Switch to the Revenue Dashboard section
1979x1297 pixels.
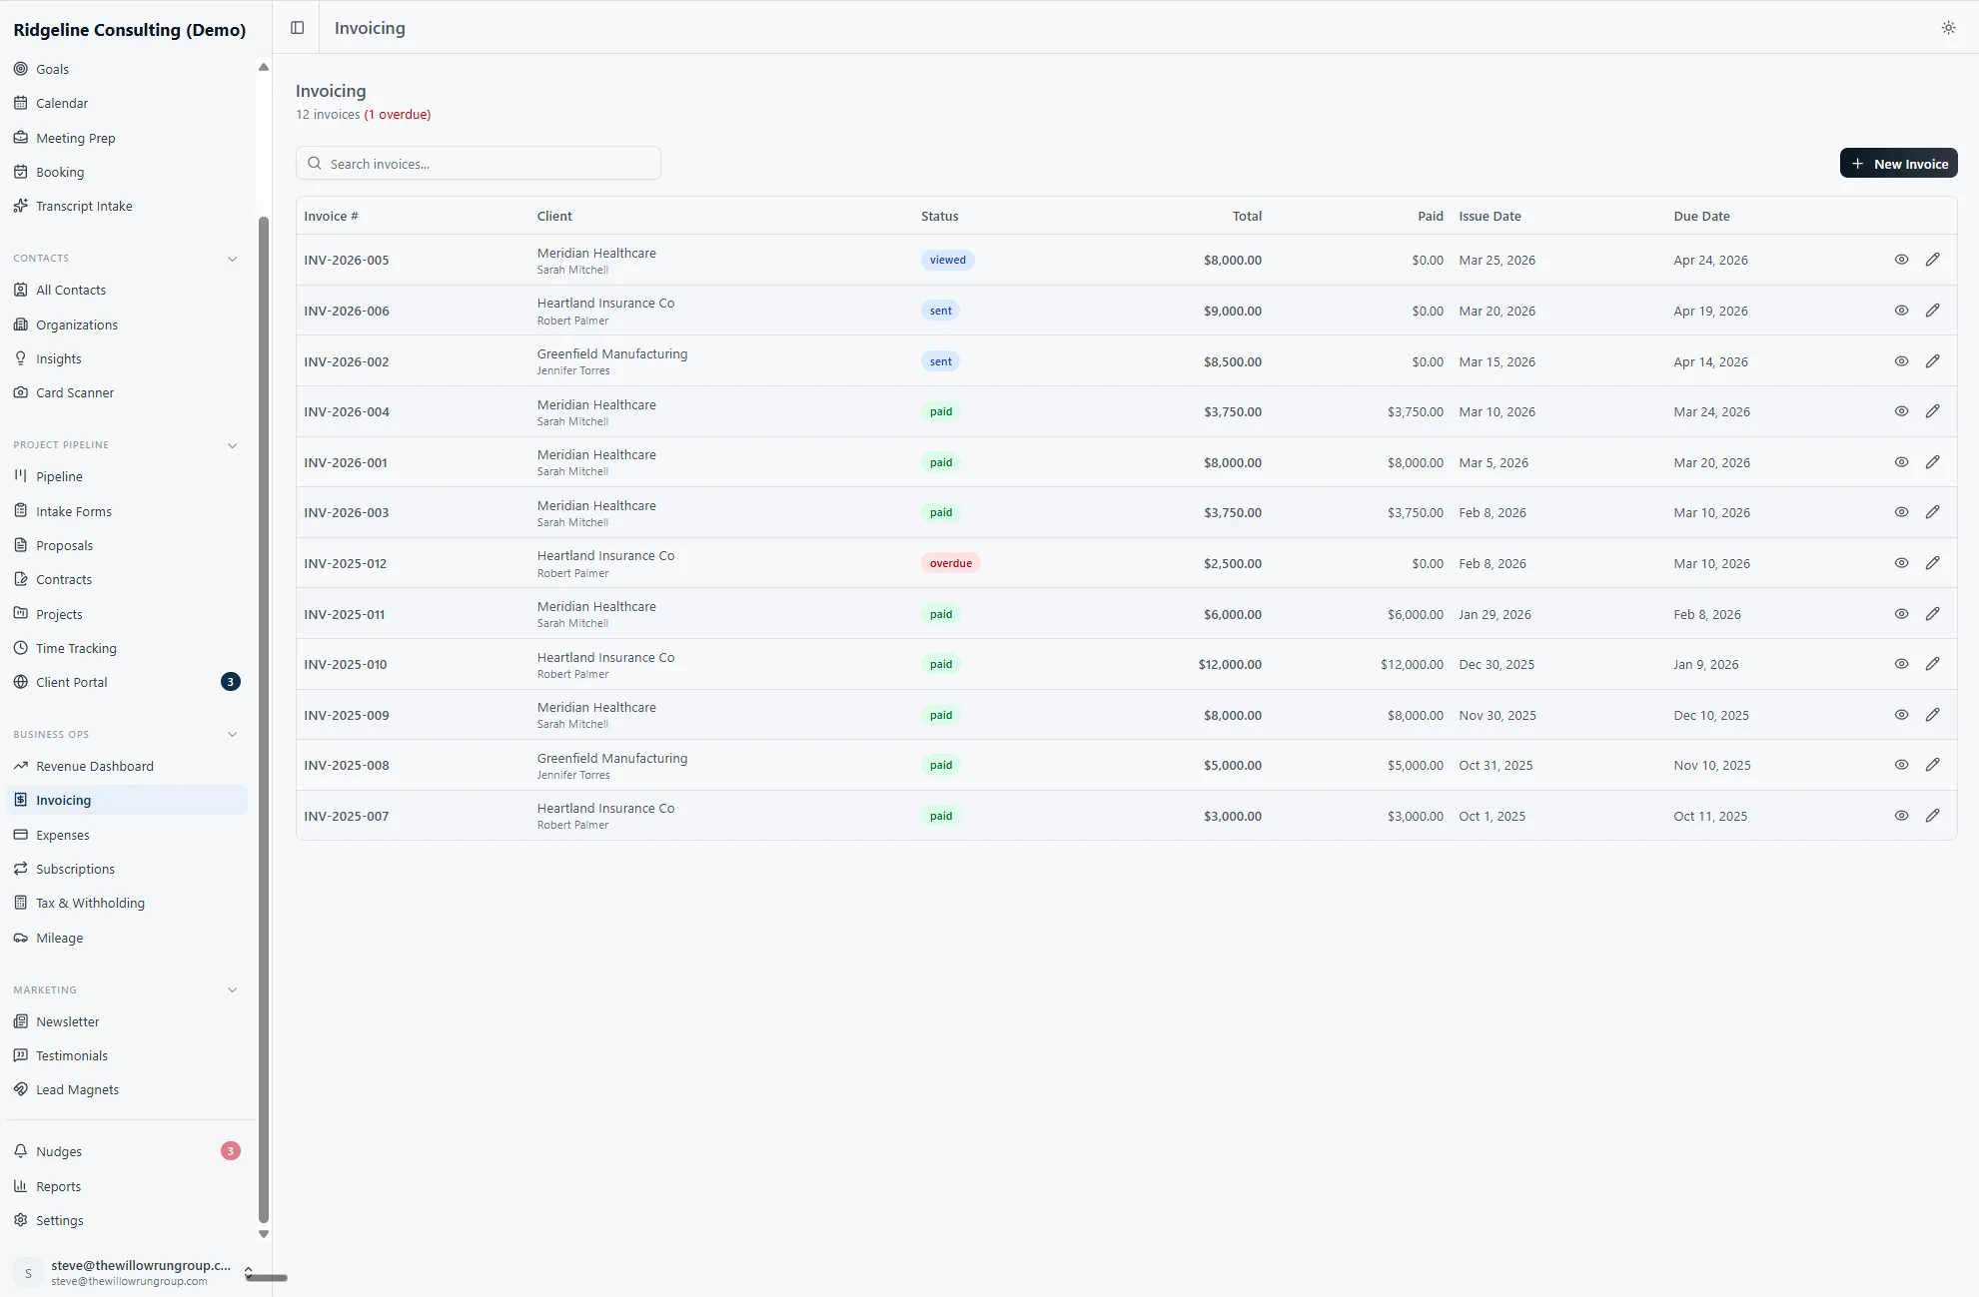(x=94, y=765)
